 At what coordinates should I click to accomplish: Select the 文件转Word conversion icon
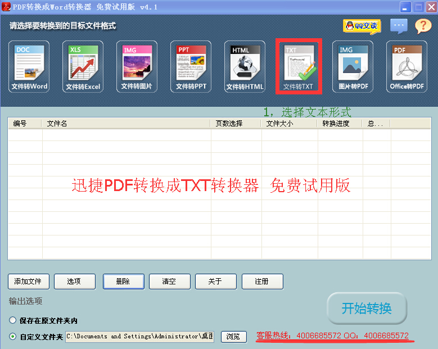pyautogui.click(x=29, y=66)
